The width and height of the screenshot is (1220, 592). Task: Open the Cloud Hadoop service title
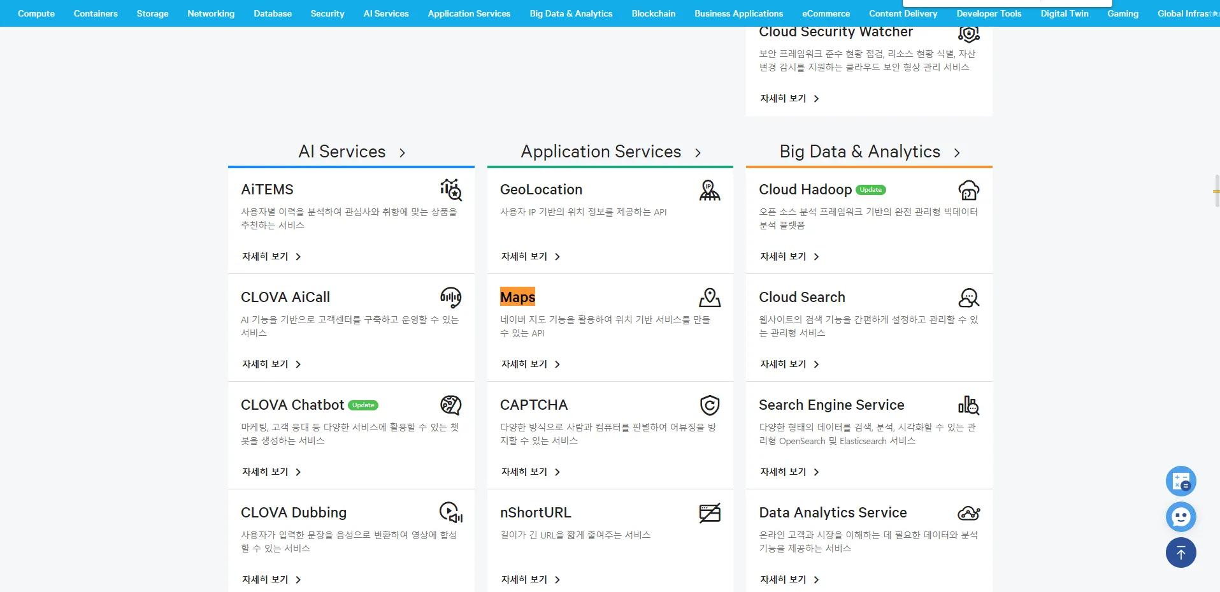tap(805, 189)
